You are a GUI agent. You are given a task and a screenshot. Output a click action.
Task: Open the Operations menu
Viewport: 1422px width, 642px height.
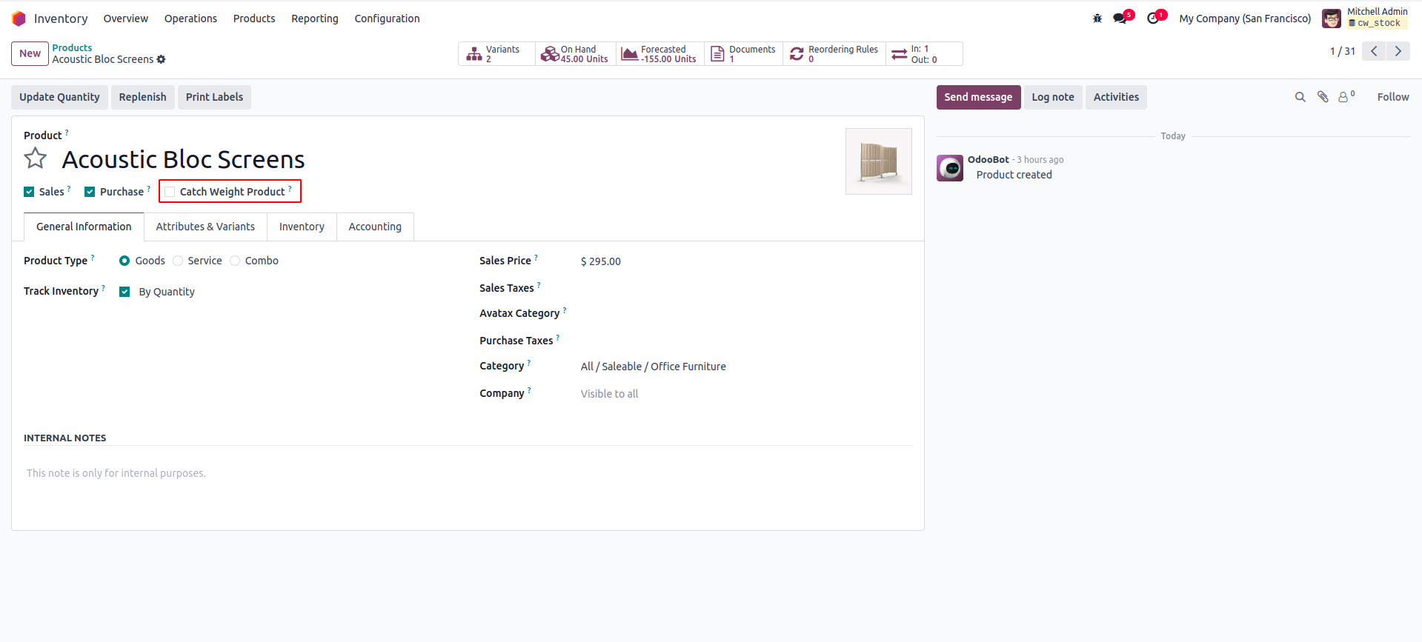tap(190, 19)
